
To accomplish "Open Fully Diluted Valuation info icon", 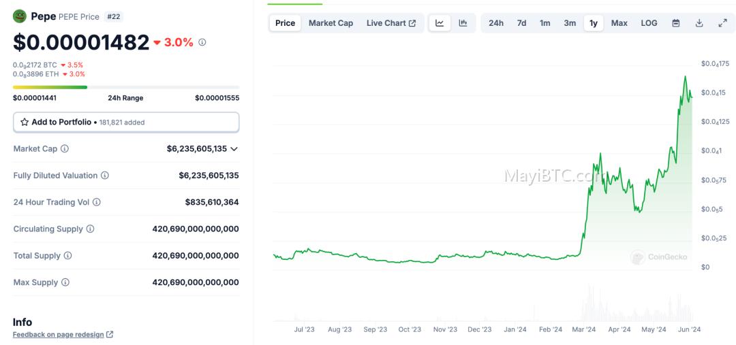I will pyautogui.click(x=105, y=176).
